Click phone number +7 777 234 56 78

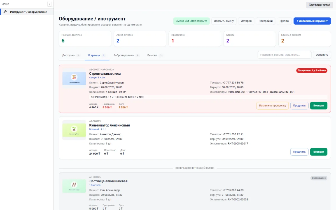coord(233,83)
